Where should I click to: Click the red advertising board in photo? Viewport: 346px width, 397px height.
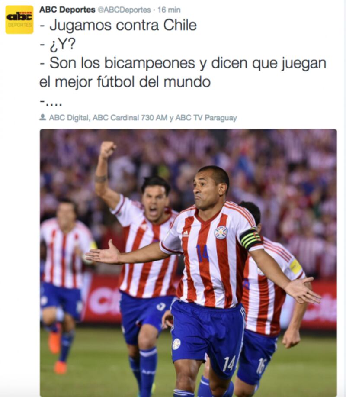coord(102,300)
